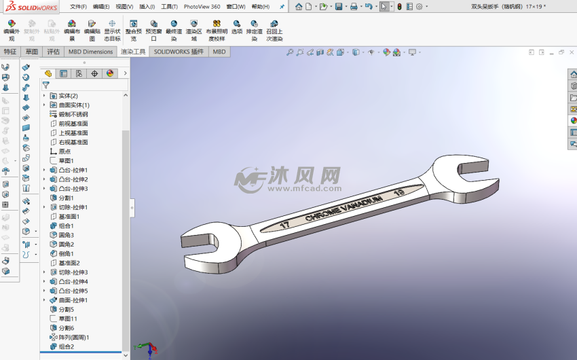The image size is (577, 360).
Task: Click the traffic light rebuild icon
Action: tap(399, 7)
